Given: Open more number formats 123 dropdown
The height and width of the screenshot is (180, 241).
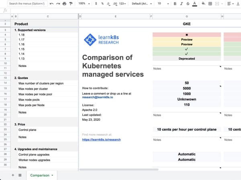Looking at the screenshot, I should (123, 4).
